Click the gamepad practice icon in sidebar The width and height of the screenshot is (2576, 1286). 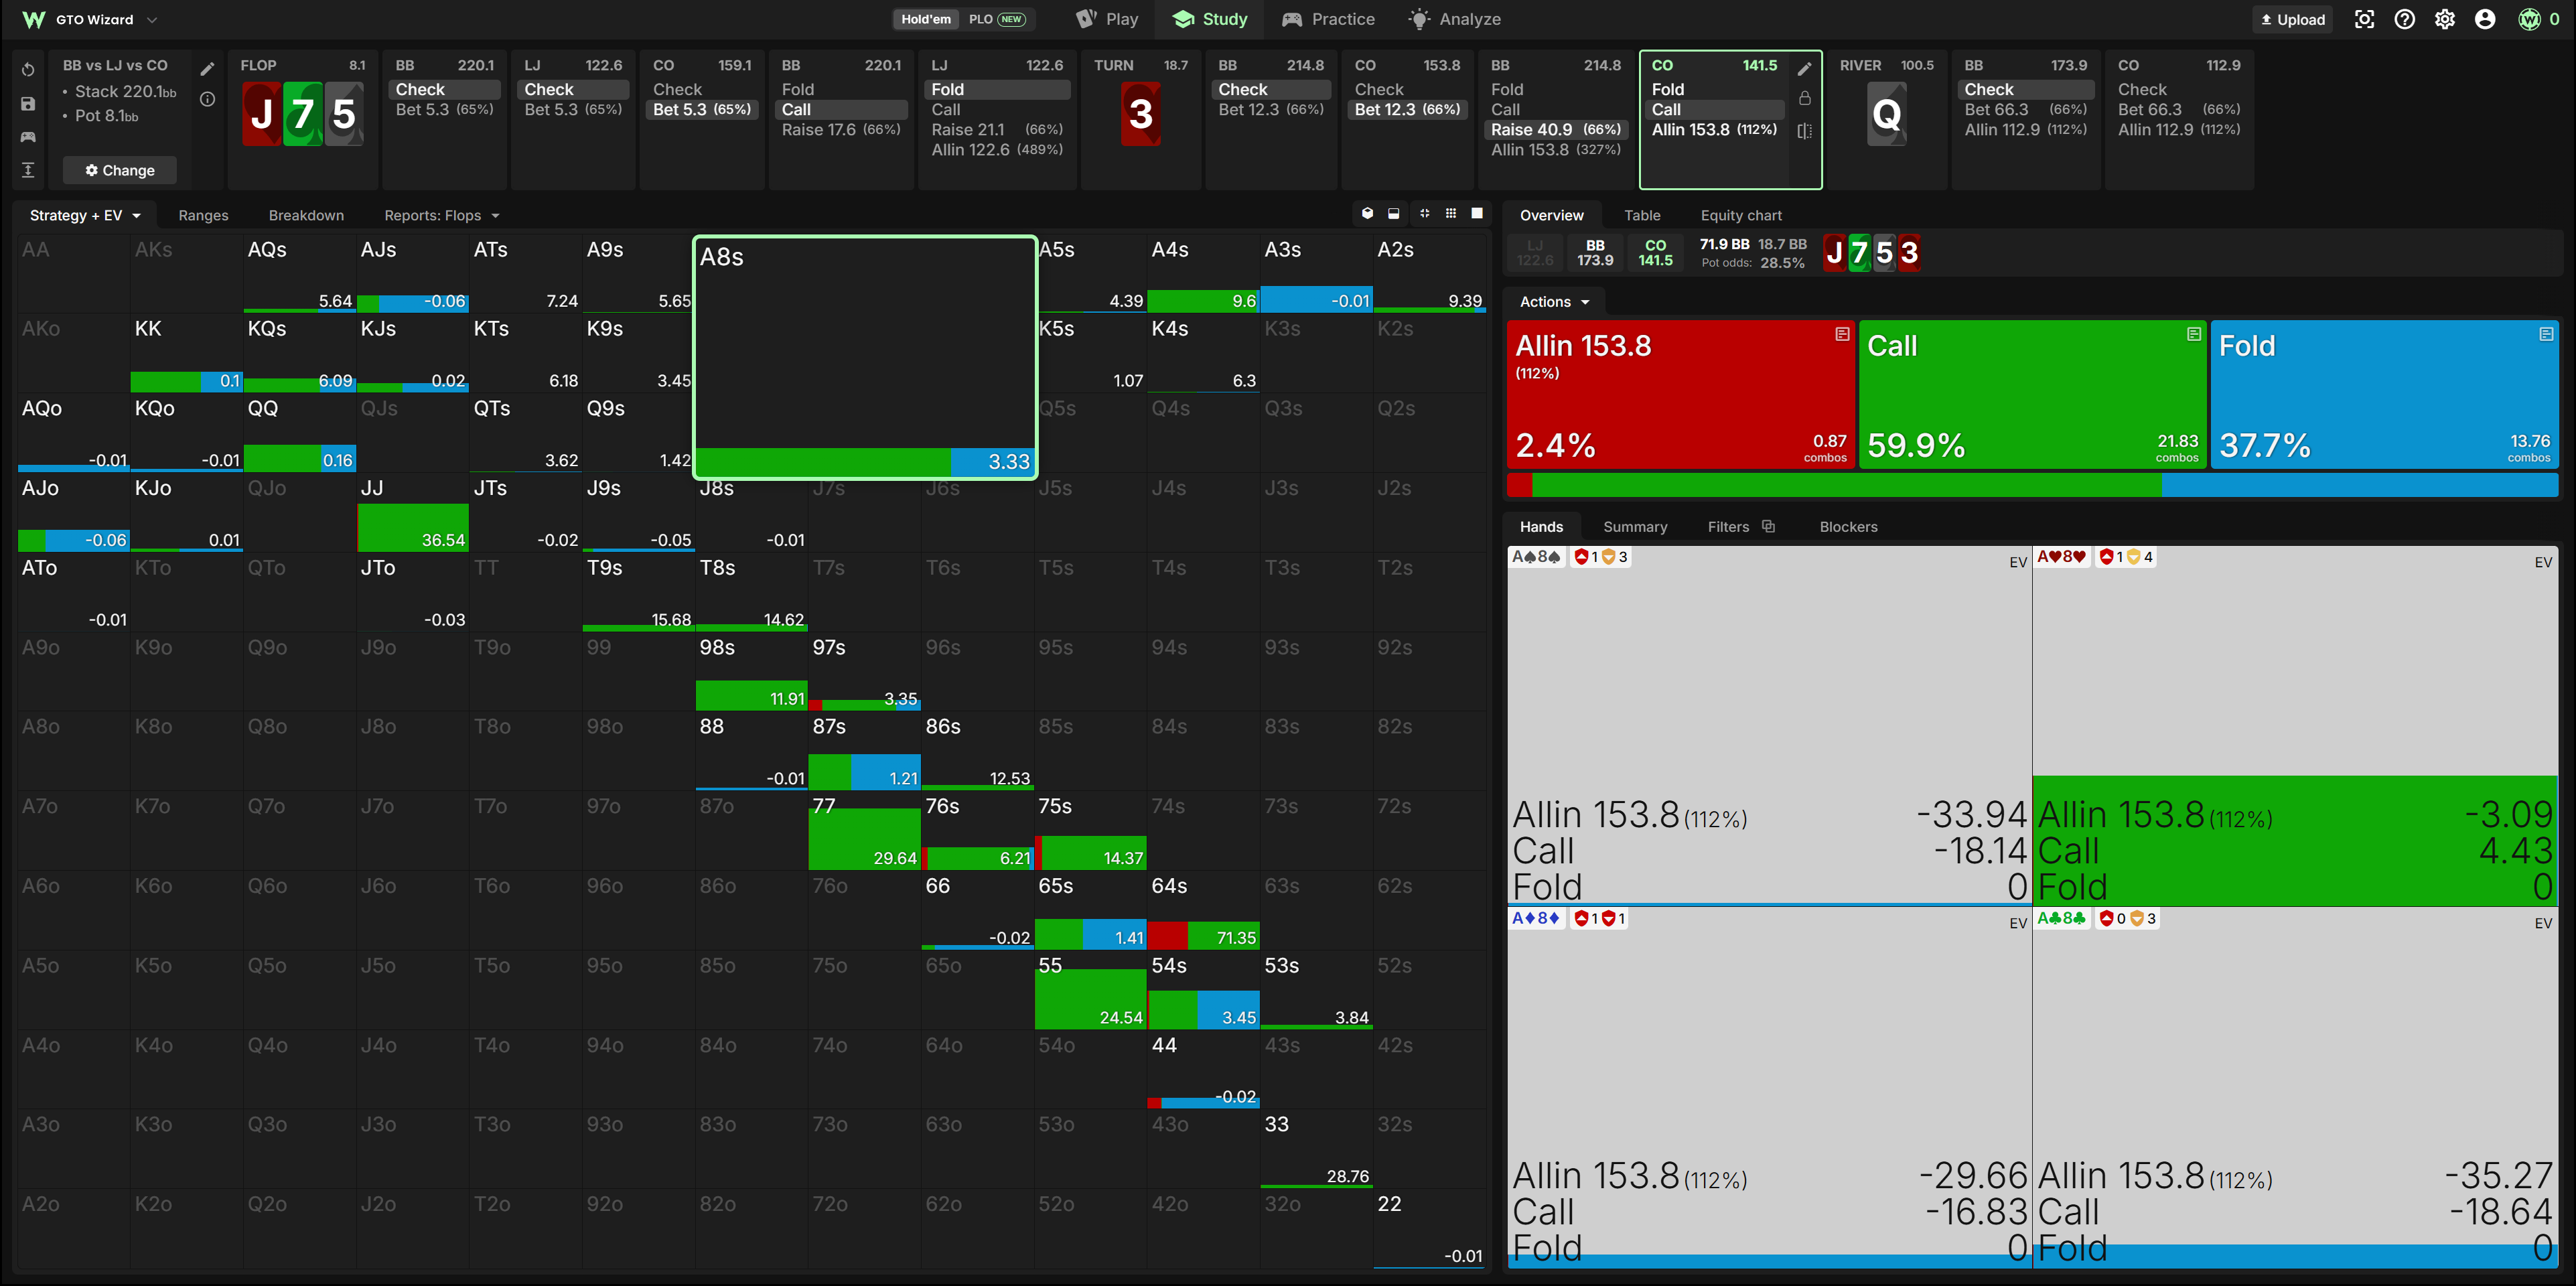(x=28, y=137)
